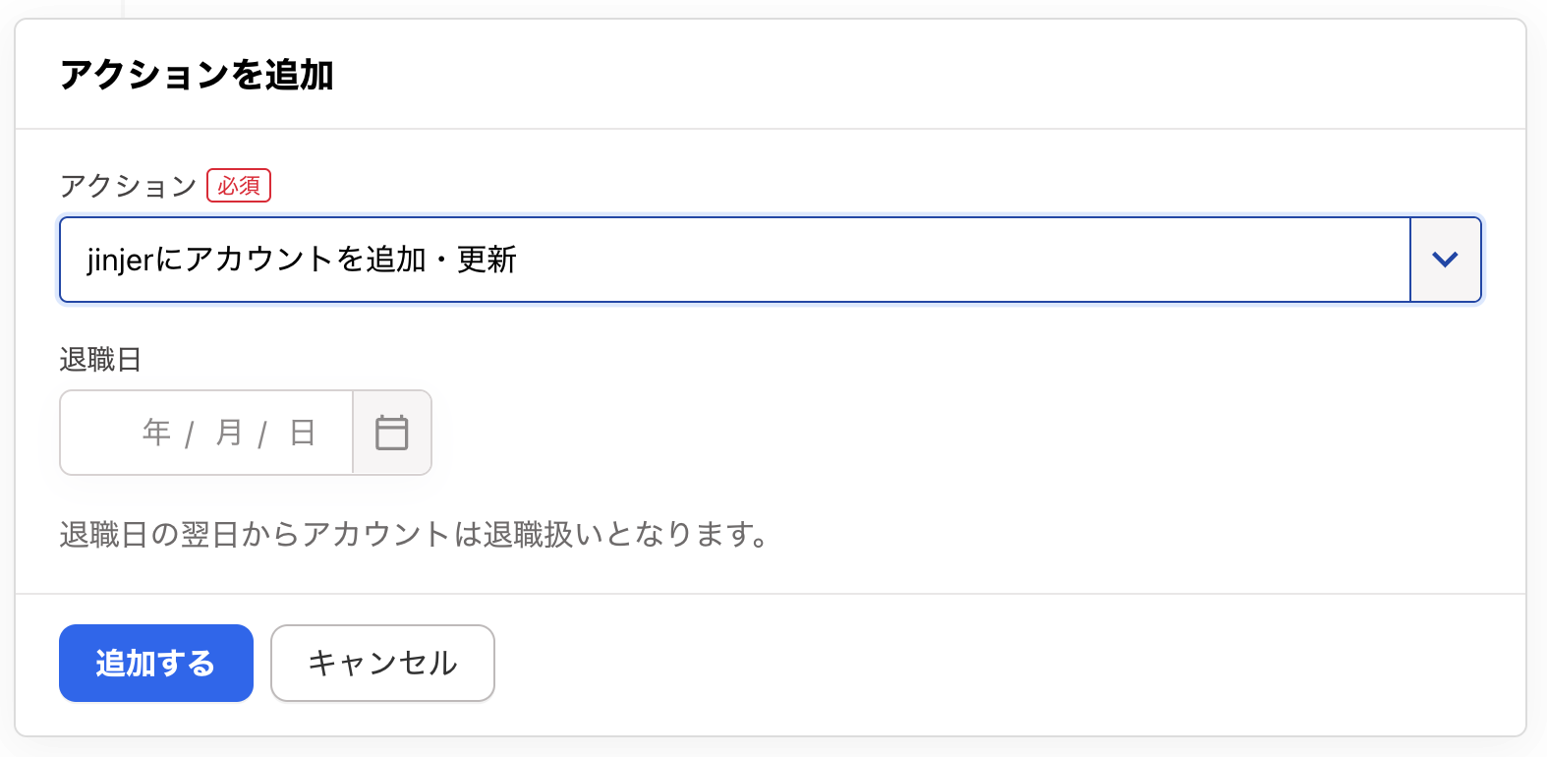Expand action list with blue down arrow

[x=1446, y=260]
